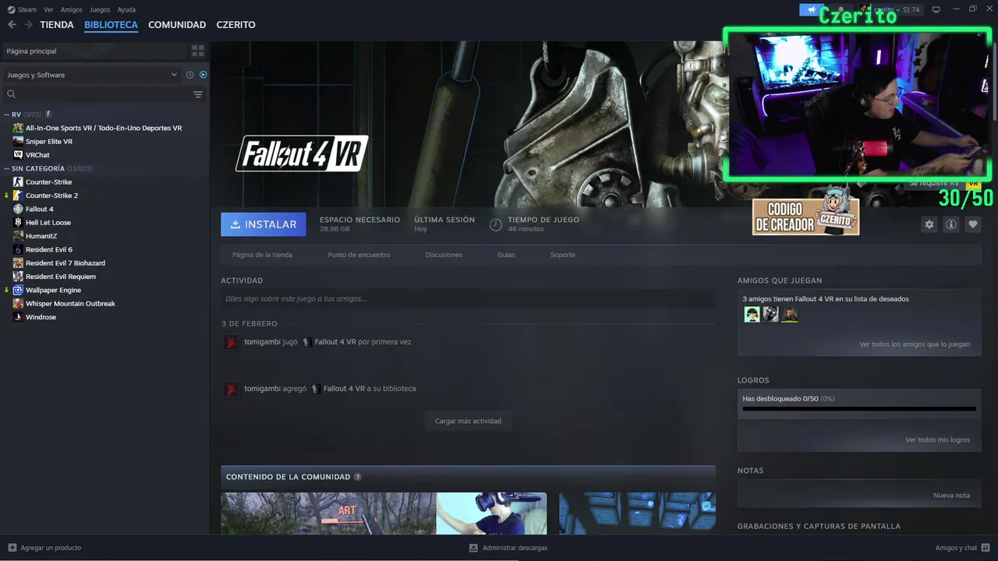The image size is (998, 561).
Task: Toggle ready-to-play filter icon
Action: pyautogui.click(x=203, y=75)
